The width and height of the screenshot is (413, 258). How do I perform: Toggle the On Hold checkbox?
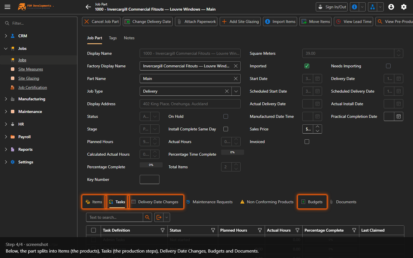pos(226,116)
